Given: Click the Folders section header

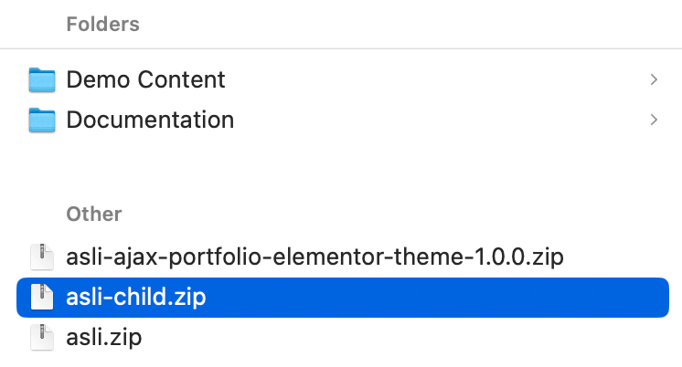Looking at the screenshot, I should pos(102,24).
